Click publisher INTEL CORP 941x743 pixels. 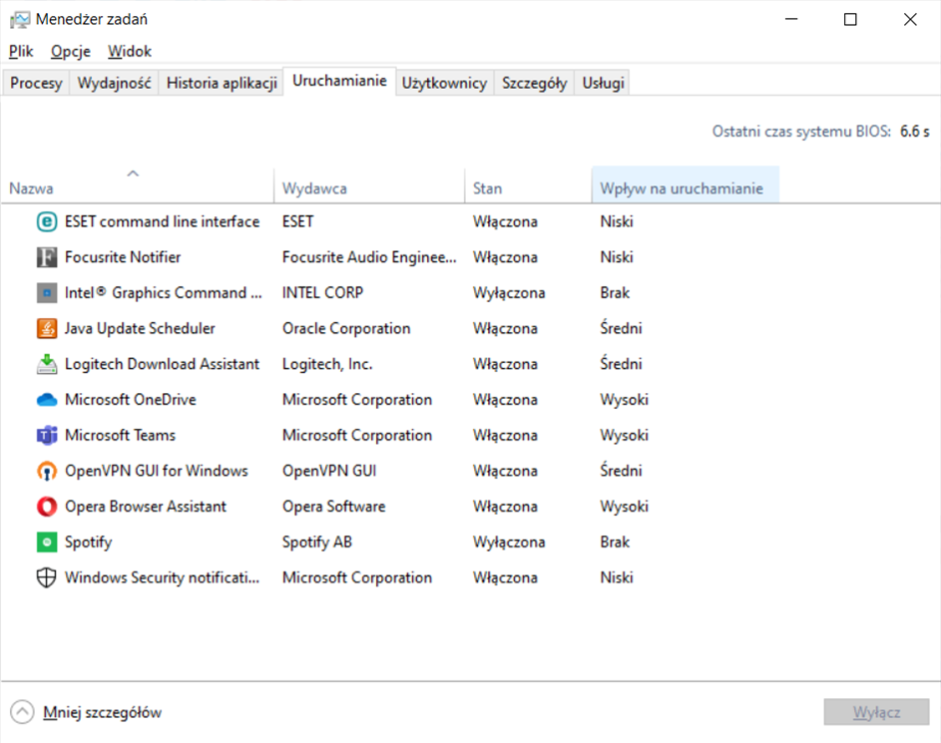322,292
